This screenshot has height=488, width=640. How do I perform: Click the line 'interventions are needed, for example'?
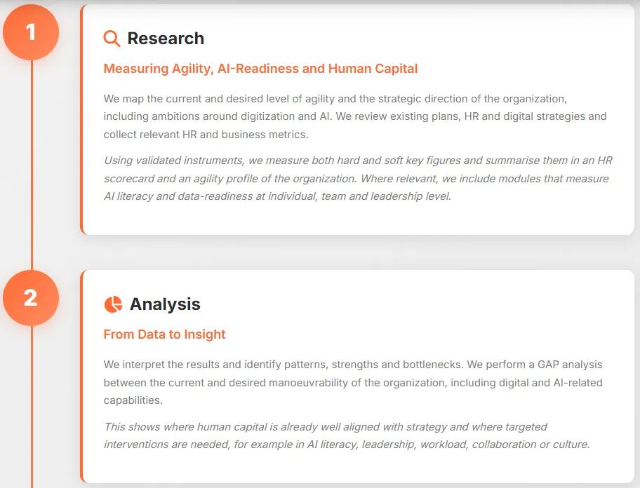[347, 445]
